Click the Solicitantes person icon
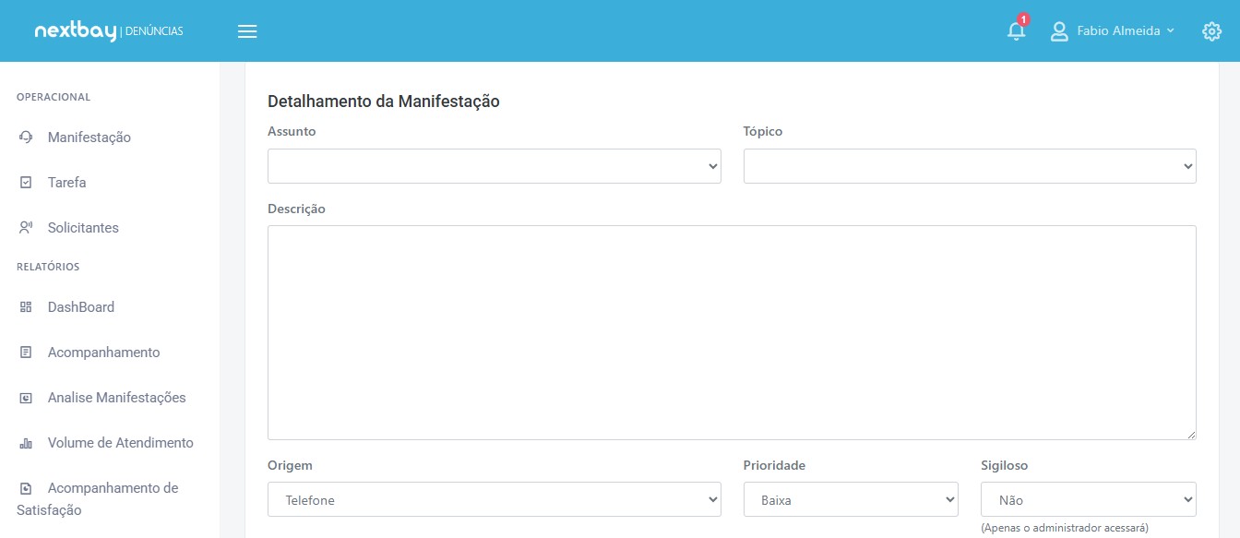The image size is (1240, 538). 26,228
